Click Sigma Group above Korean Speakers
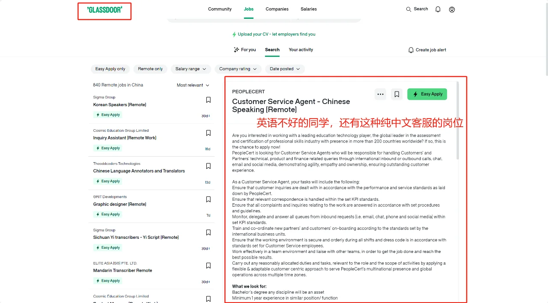548x303 pixels. coord(104,97)
